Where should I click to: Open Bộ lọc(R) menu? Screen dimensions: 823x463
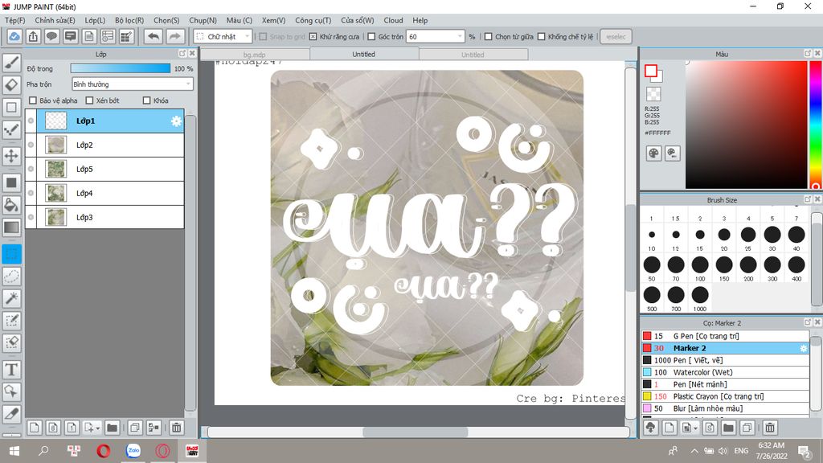pyautogui.click(x=129, y=20)
